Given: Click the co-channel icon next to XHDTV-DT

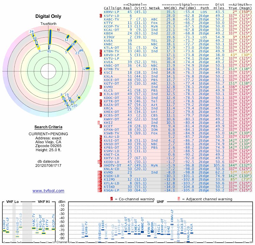Looking at the screenshot, I should pyautogui.click(x=101, y=165).
